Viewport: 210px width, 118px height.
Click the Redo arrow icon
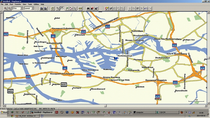pyautogui.click(x=150, y=8)
